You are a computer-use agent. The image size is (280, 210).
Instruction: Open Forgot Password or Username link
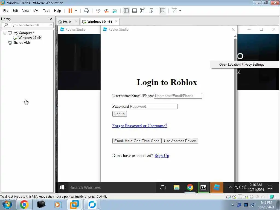(x=140, y=126)
